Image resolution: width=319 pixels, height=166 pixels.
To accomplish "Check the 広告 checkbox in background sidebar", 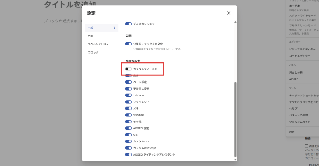I will tap(307, 146).
